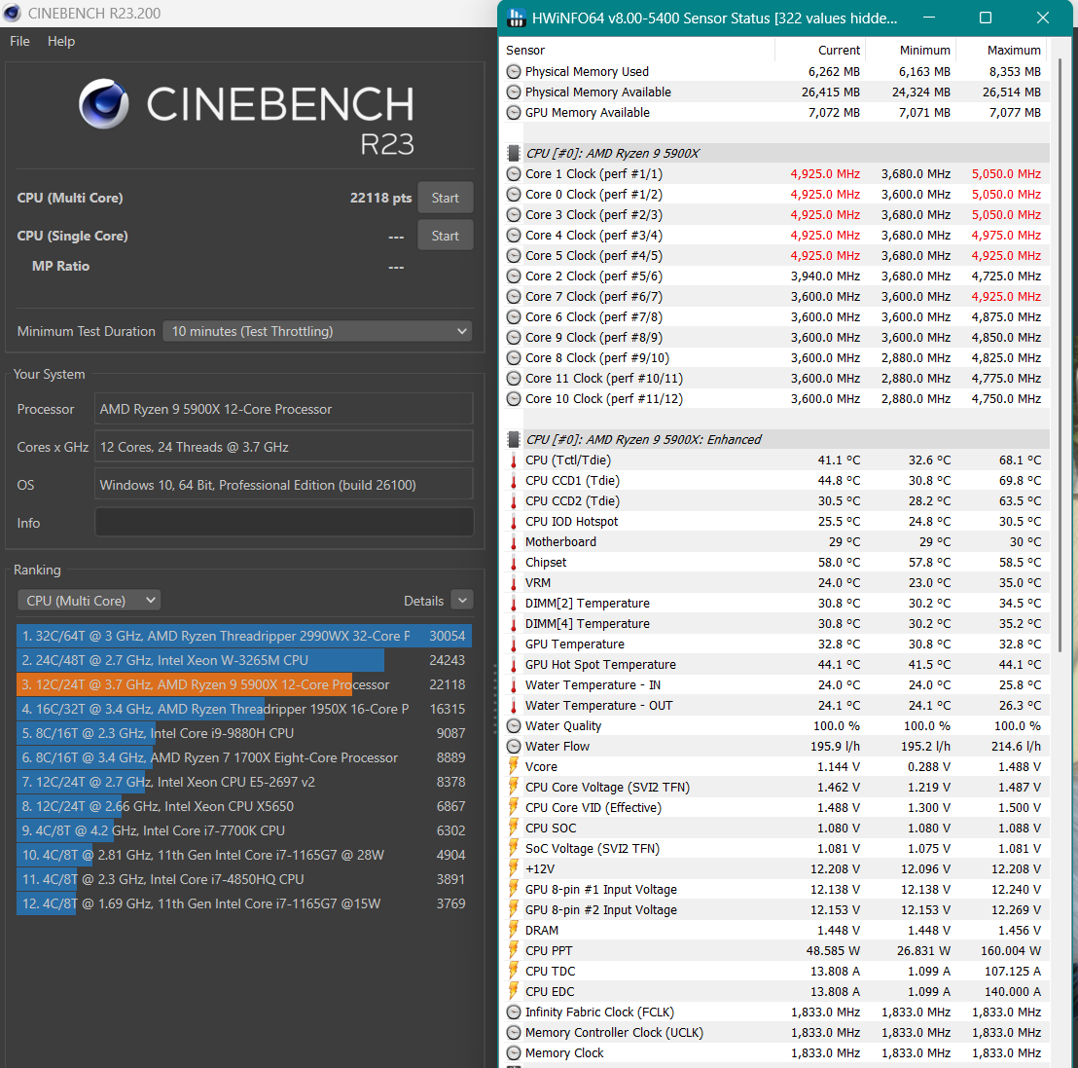Image resolution: width=1078 pixels, height=1068 pixels.
Task: Click lightning bolt icon beside CPU EDC
Action: (x=514, y=992)
